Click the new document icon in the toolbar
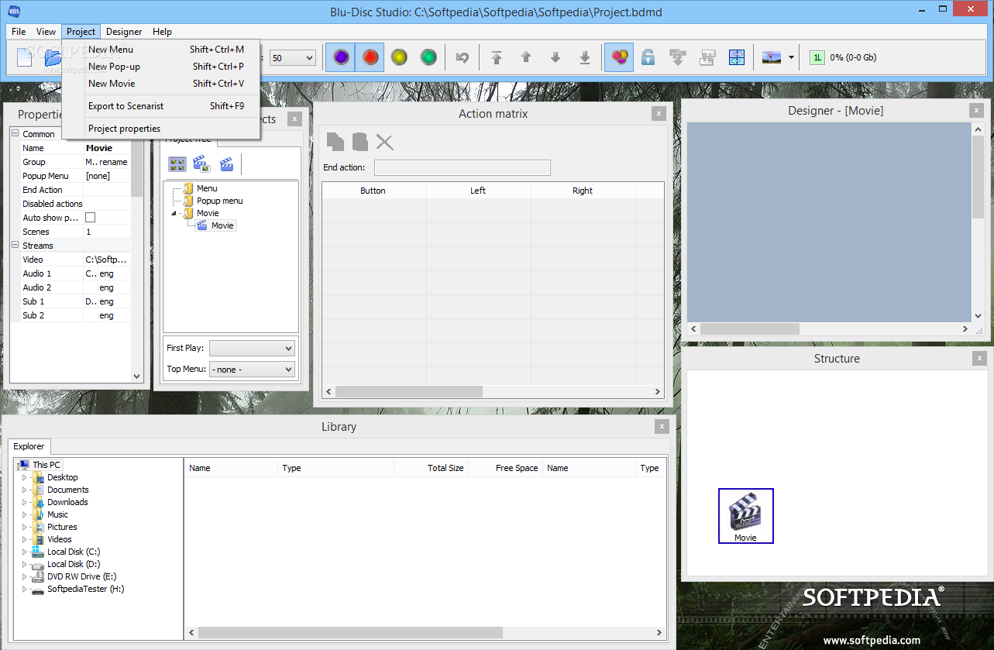The image size is (994, 650). click(25, 57)
